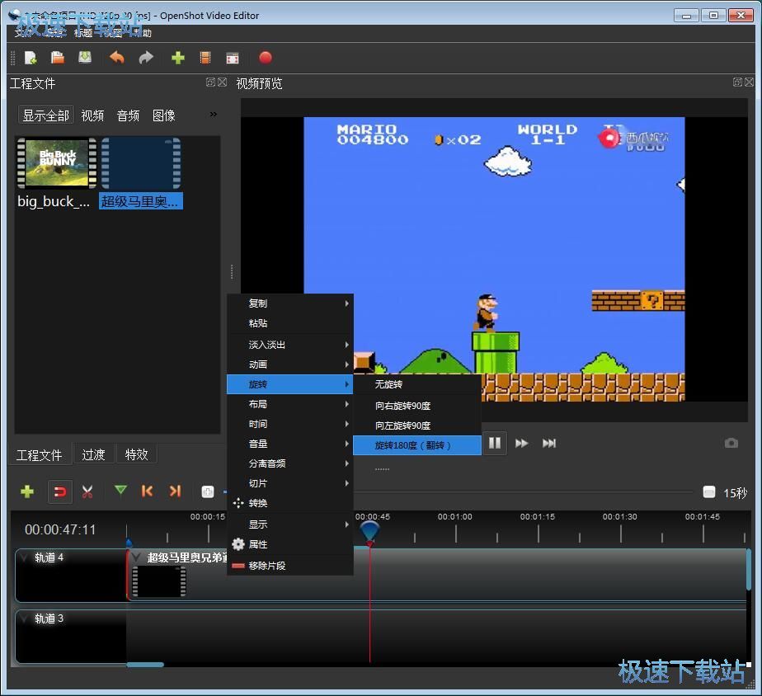Click the zoom out timeline icon

pyautogui.click(x=708, y=492)
